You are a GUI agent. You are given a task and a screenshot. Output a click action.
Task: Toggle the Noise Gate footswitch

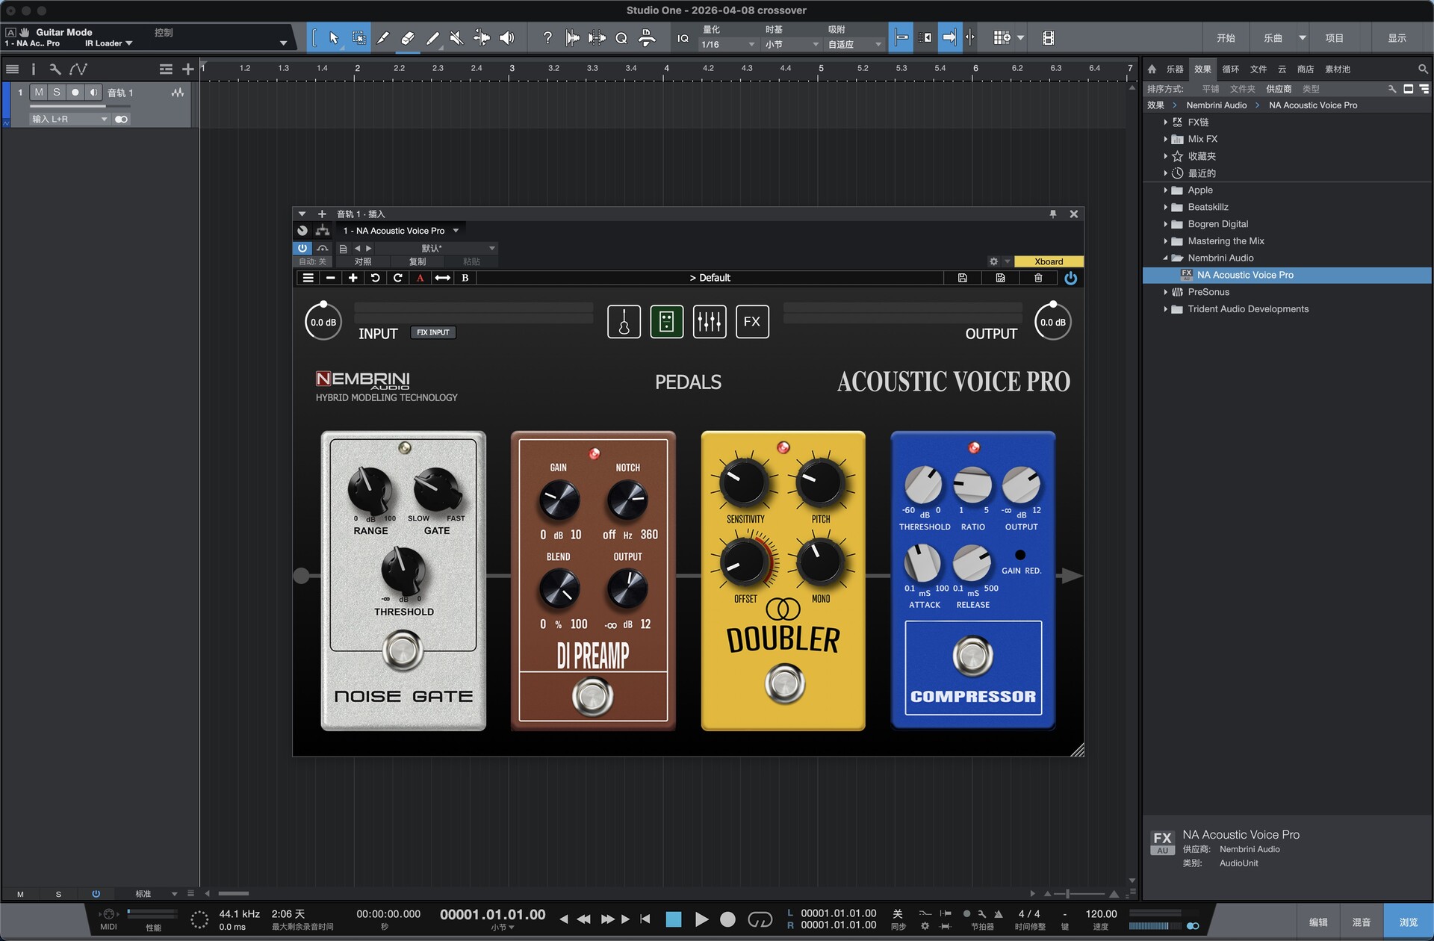click(403, 650)
